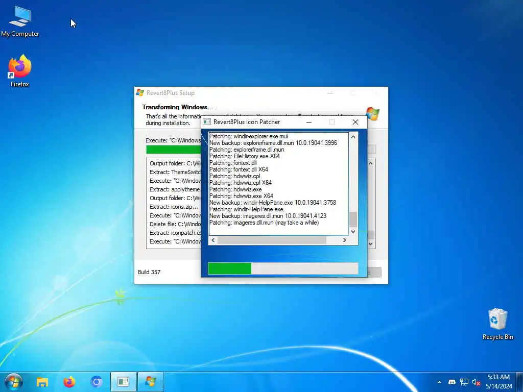The height and width of the screenshot is (392, 523).
Task: Select 'Patching: hdwwiz.cpl' log line
Action: pos(235,176)
